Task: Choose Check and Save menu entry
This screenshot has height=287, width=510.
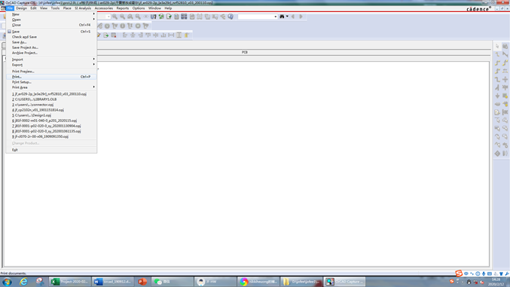Action: [x=51, y=37]
